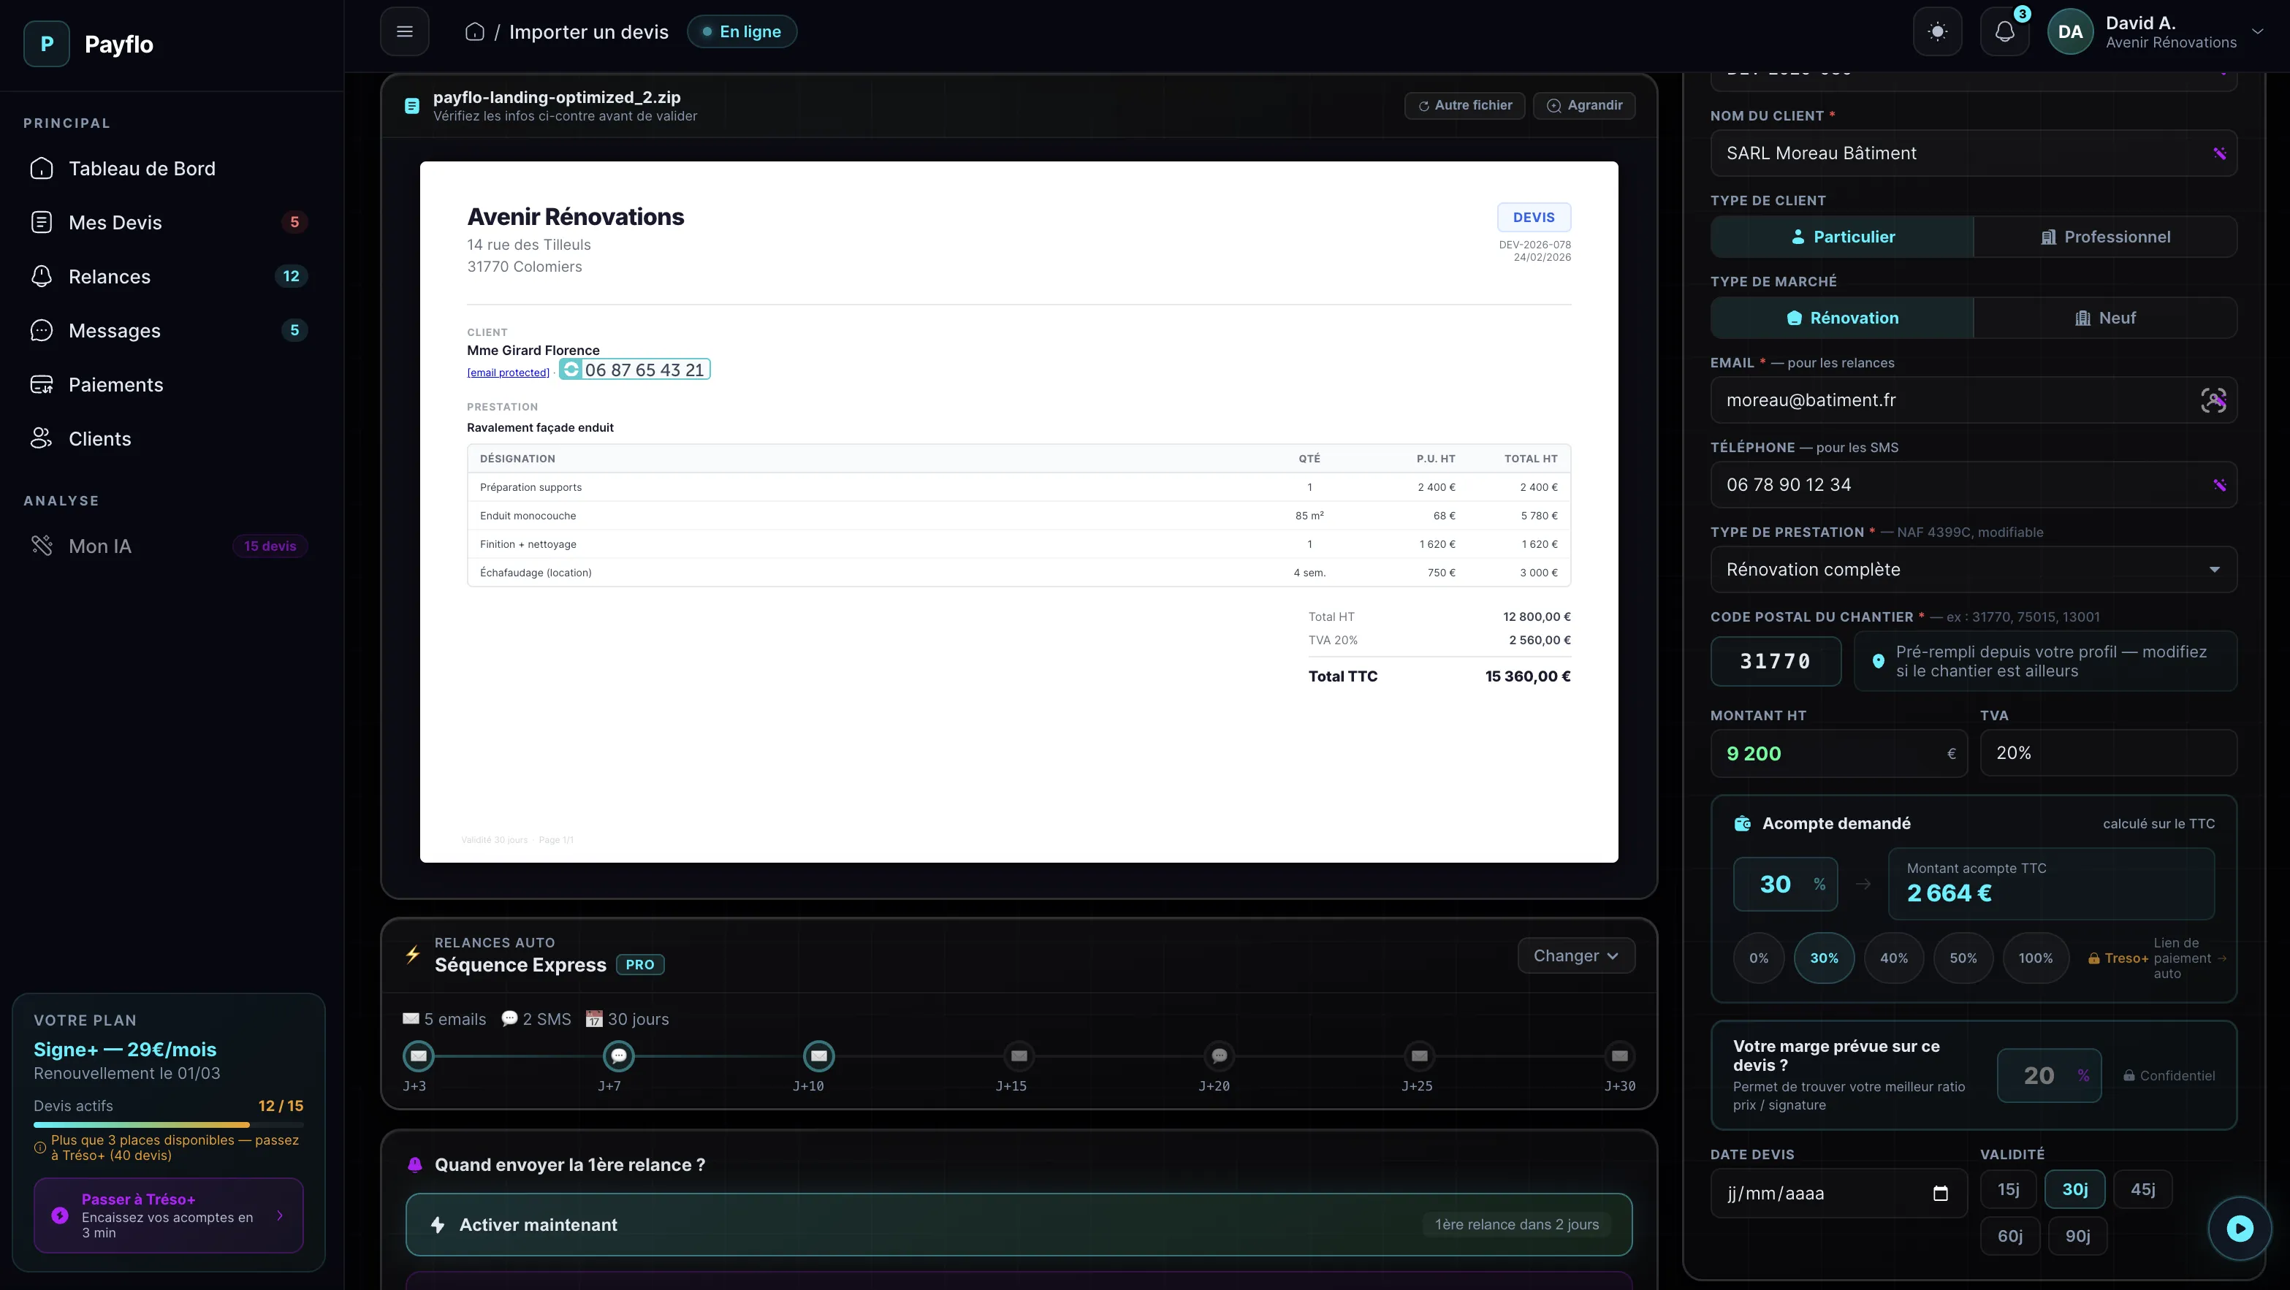Open calendar picker in Date devis field

[1940, 1193]
